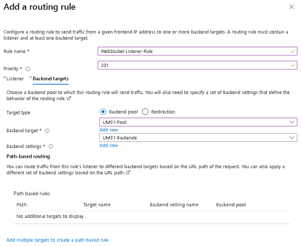
Task: Click the Priority input field
Action: pos(193,65)
